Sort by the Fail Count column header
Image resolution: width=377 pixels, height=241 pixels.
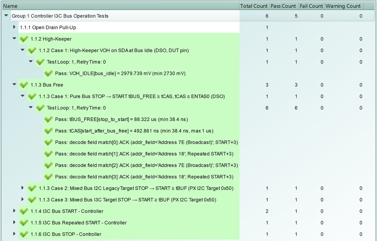pos(311,6)
